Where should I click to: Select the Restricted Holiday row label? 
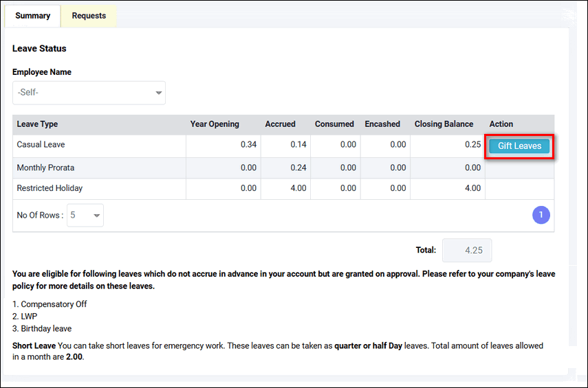click(x=50, y=188)
